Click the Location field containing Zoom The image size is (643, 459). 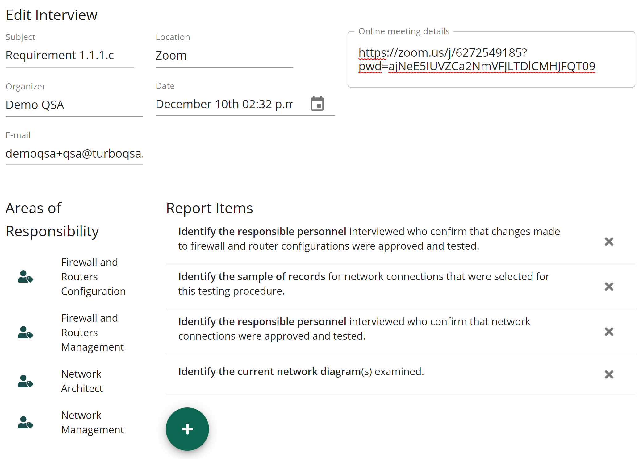(224, 56)
